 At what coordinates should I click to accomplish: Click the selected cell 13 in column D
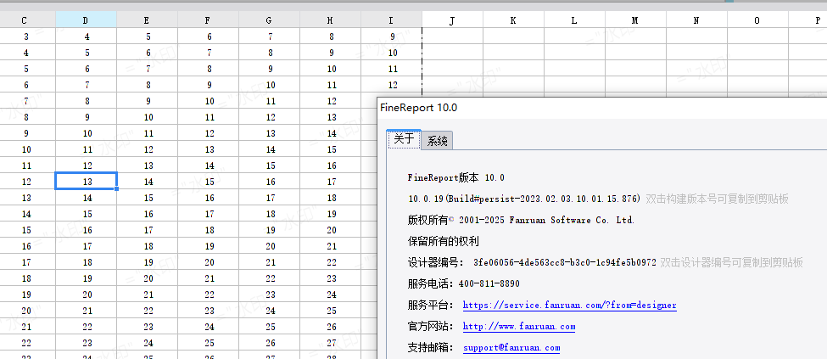coord(86,181)
